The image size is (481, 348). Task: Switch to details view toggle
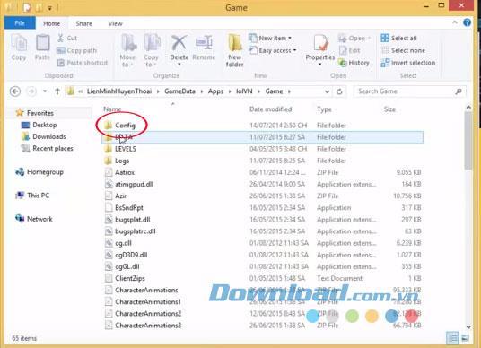[452, 338]
